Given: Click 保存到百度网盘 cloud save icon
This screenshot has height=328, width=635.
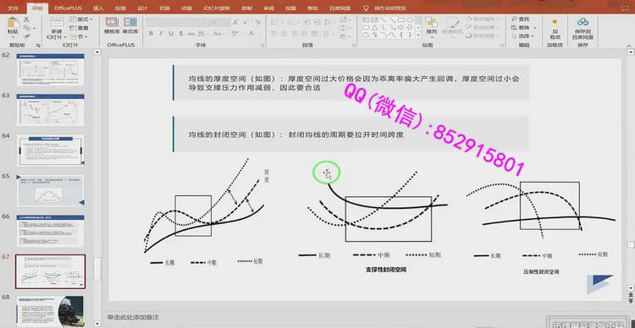Looking at the screenshot, I should (583, 28).
